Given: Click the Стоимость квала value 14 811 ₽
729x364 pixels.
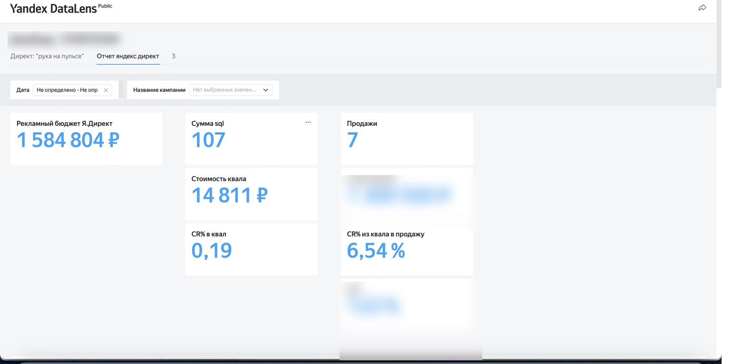Looking at the screenshot, I should click(x=230, y=195).
